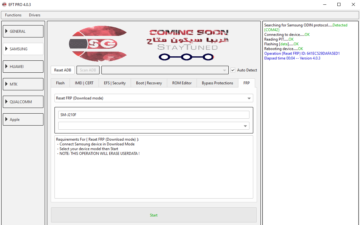Click the green Start button
This screenshot has height=225, width=360.
(154, 215)
